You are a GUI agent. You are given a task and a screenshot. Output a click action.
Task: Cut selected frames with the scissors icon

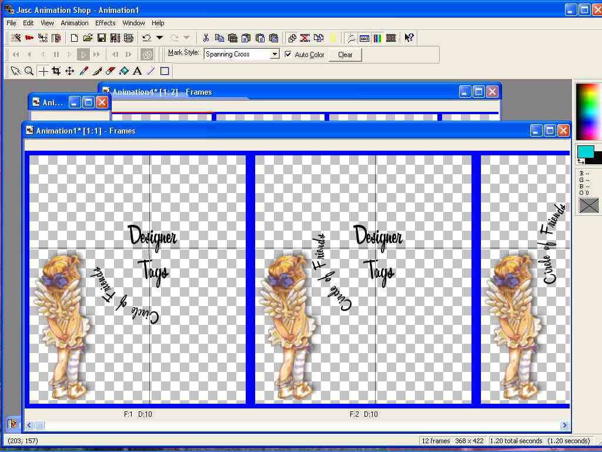click(x=206, y=38)
